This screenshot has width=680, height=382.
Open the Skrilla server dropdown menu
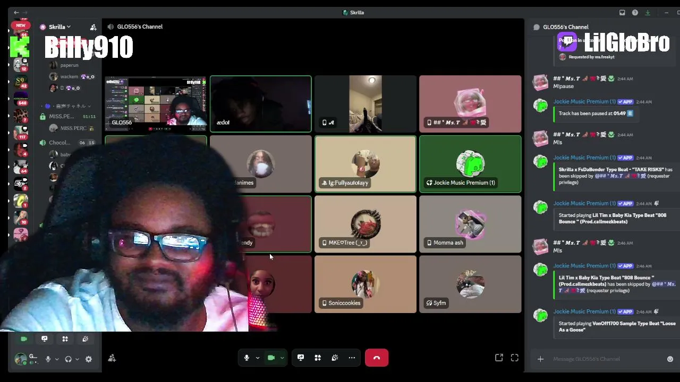(x=59, y=27)
